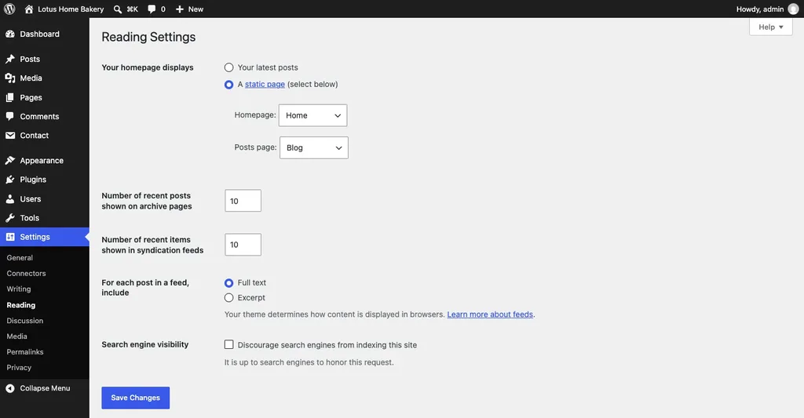The image size is (804, 418).
Task: Click the admin avatar icon
Action: (x=793, y=9)
